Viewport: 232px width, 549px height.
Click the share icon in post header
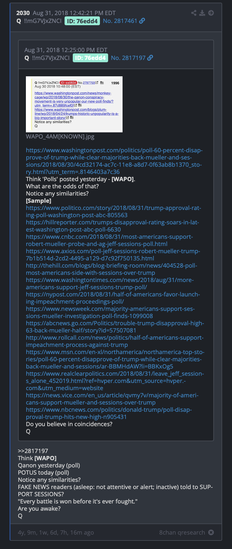tap(194, 13)
